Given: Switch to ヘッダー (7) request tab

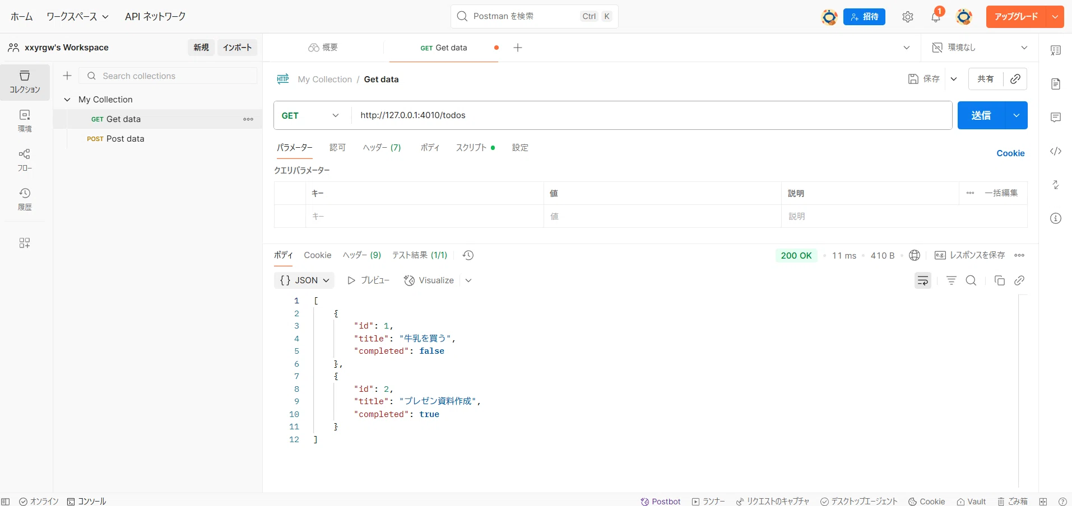Looking at the screenshot, I should pyautogui.click(x=382, y=148).
